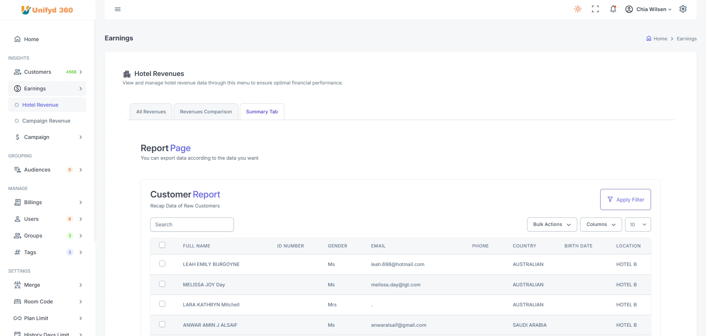Viewport: 706px width, 336px height.
Task: Open the notifications bell
Action: coord(613,9)
